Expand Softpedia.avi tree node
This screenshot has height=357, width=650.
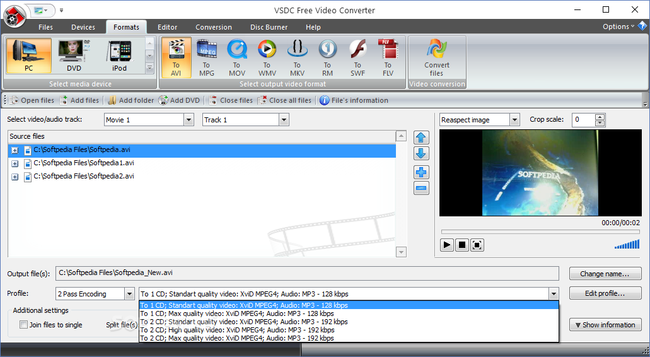(x=15, y=150)
